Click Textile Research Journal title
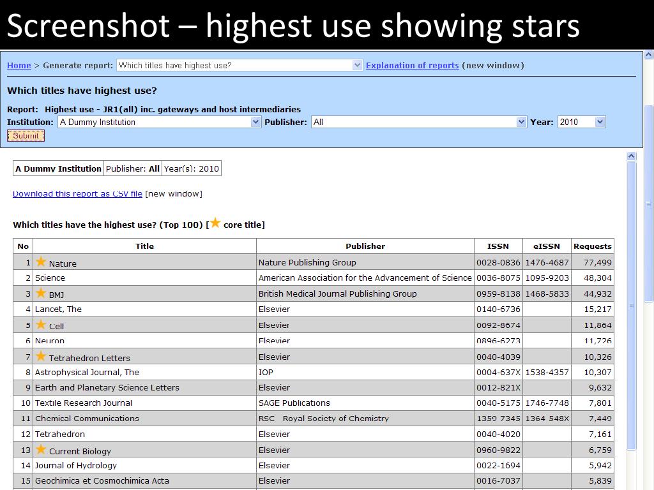This screenshot has height=490, width=654. point(84,403)
